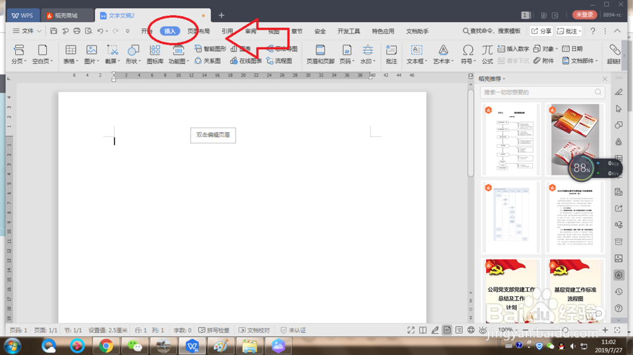The height and width of the screenshot is (355, 633).
Task: Open print preview icon in quick toolbar
Action: coord(89,31)
